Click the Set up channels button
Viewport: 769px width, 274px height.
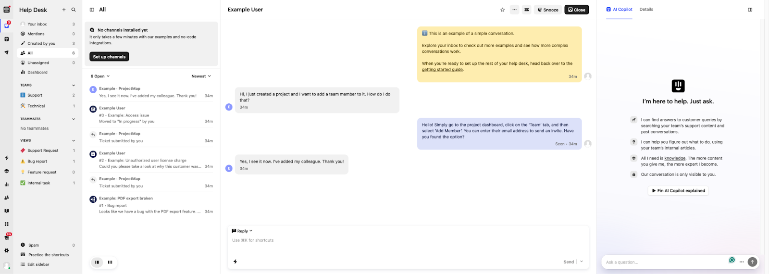pyautogui.click(x=109, y=57)
